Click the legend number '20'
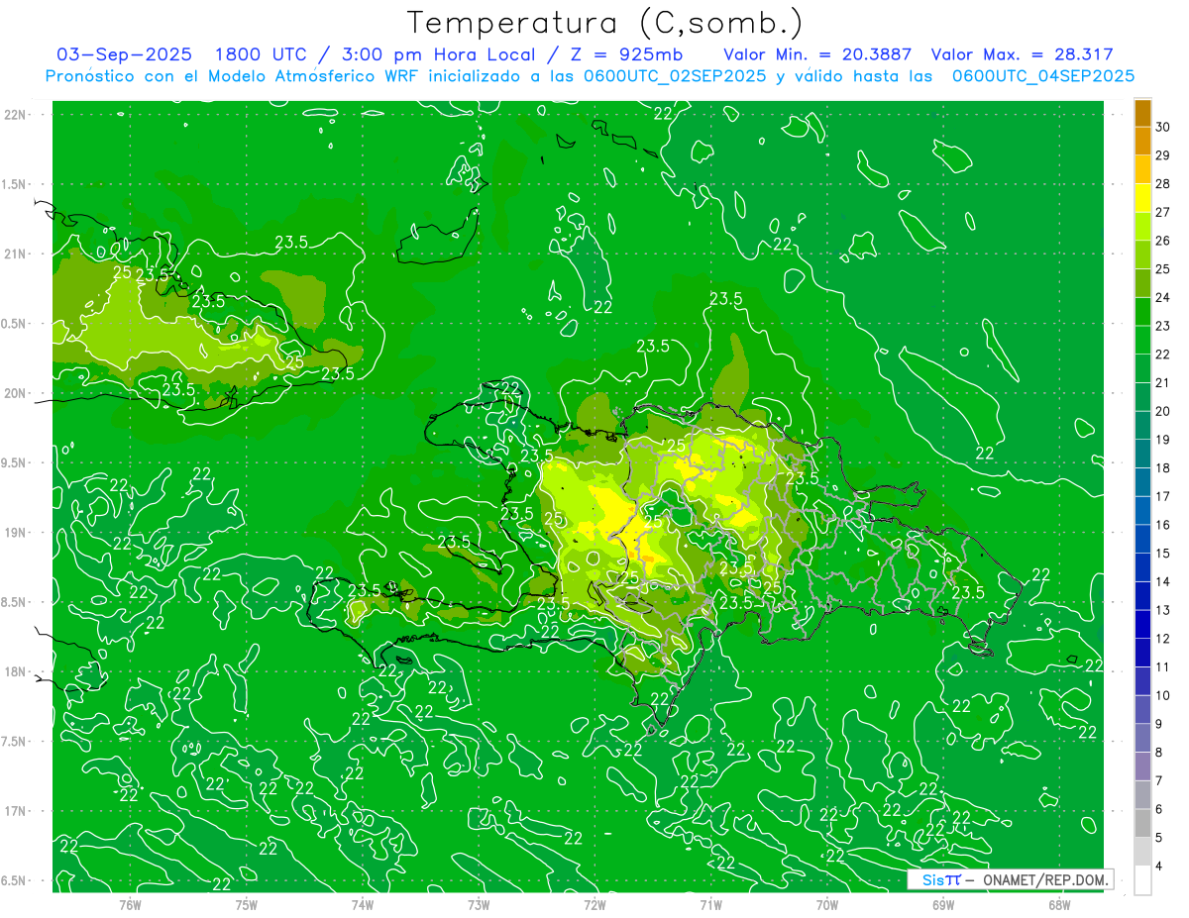The width and height of the screenshot is (1189, 918). click(1163, 411)
